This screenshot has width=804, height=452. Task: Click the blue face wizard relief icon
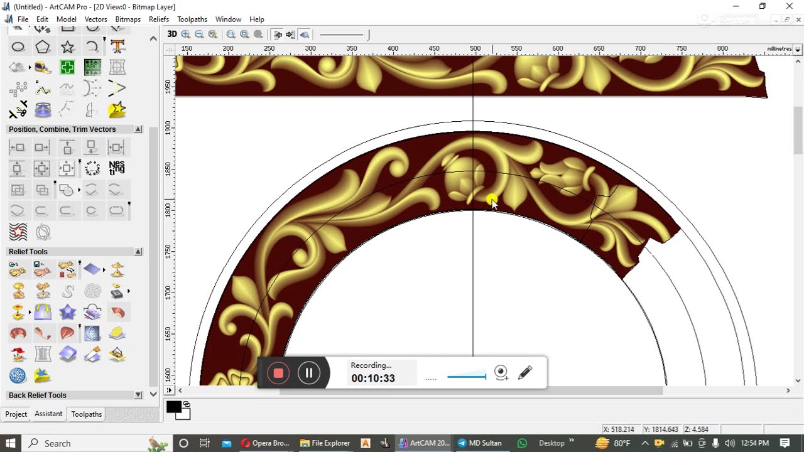click(92, 333)
